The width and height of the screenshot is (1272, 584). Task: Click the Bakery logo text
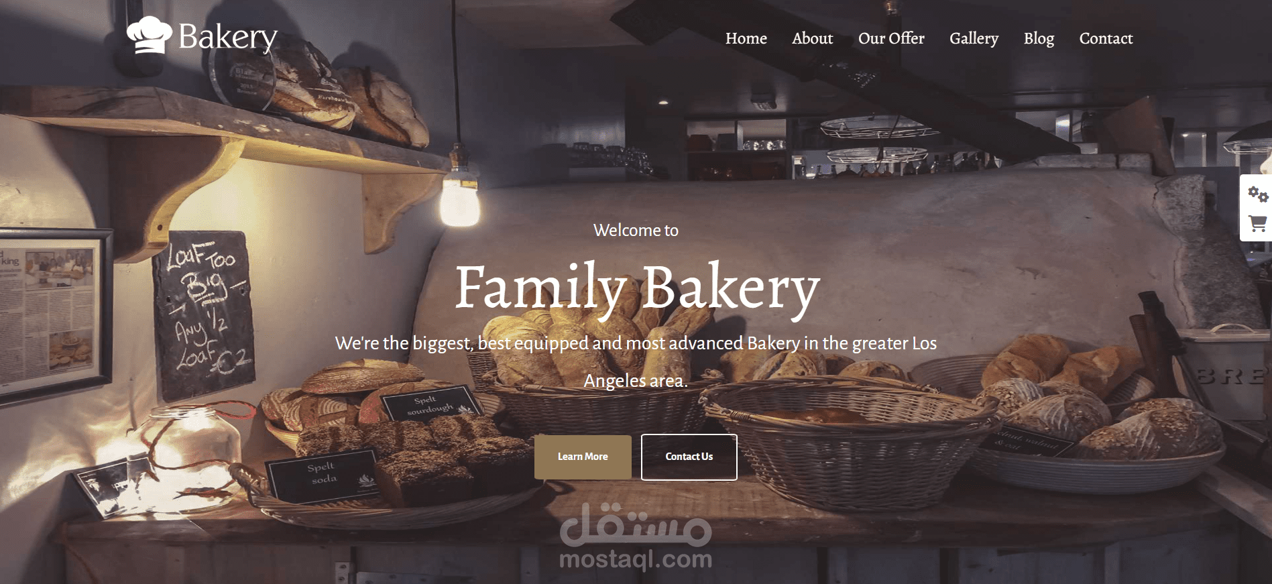(228, 37)
